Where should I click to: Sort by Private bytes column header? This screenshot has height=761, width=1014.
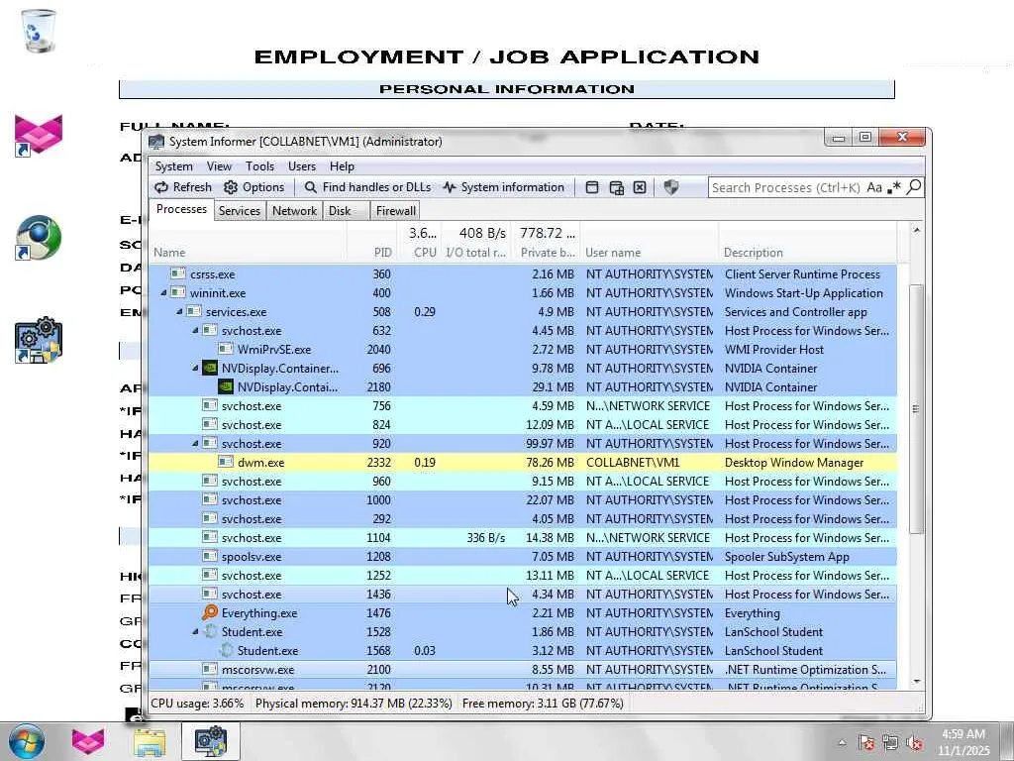tap(546, 243)
